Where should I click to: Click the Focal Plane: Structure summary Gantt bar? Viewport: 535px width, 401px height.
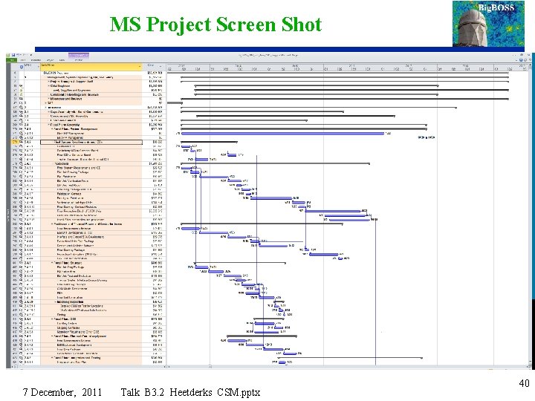click(x=240, y=263)
